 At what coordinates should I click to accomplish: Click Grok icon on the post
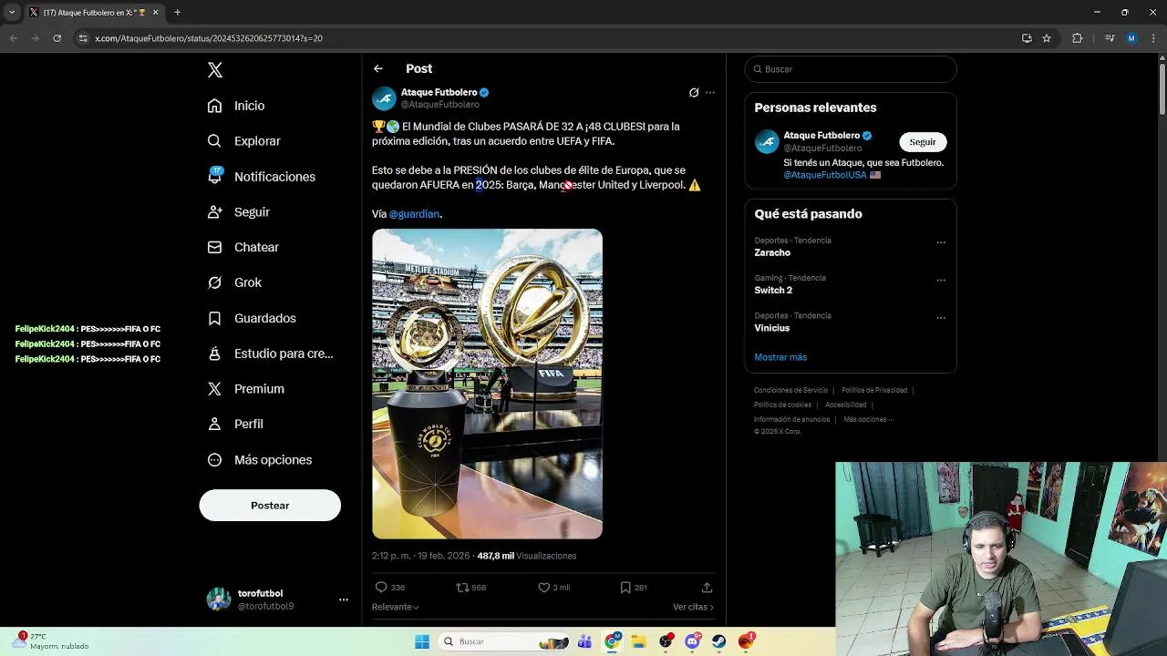click(694, 92)
